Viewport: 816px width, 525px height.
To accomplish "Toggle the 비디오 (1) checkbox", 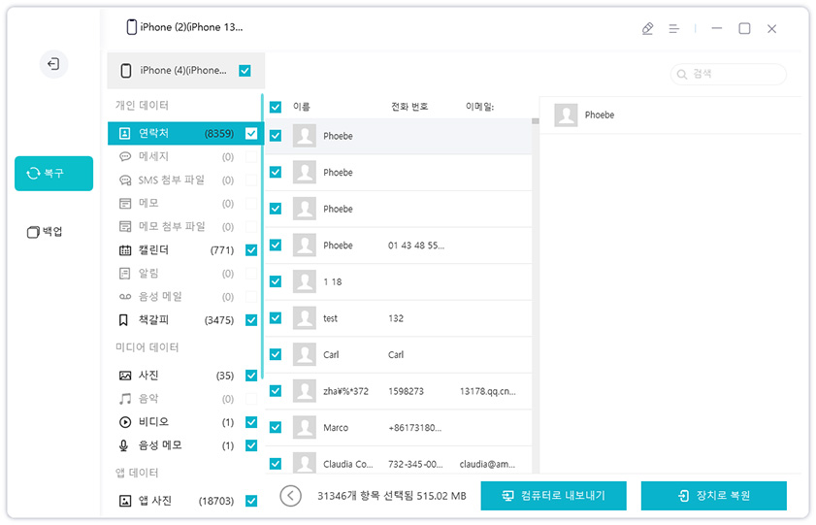I will pos(251,422).
